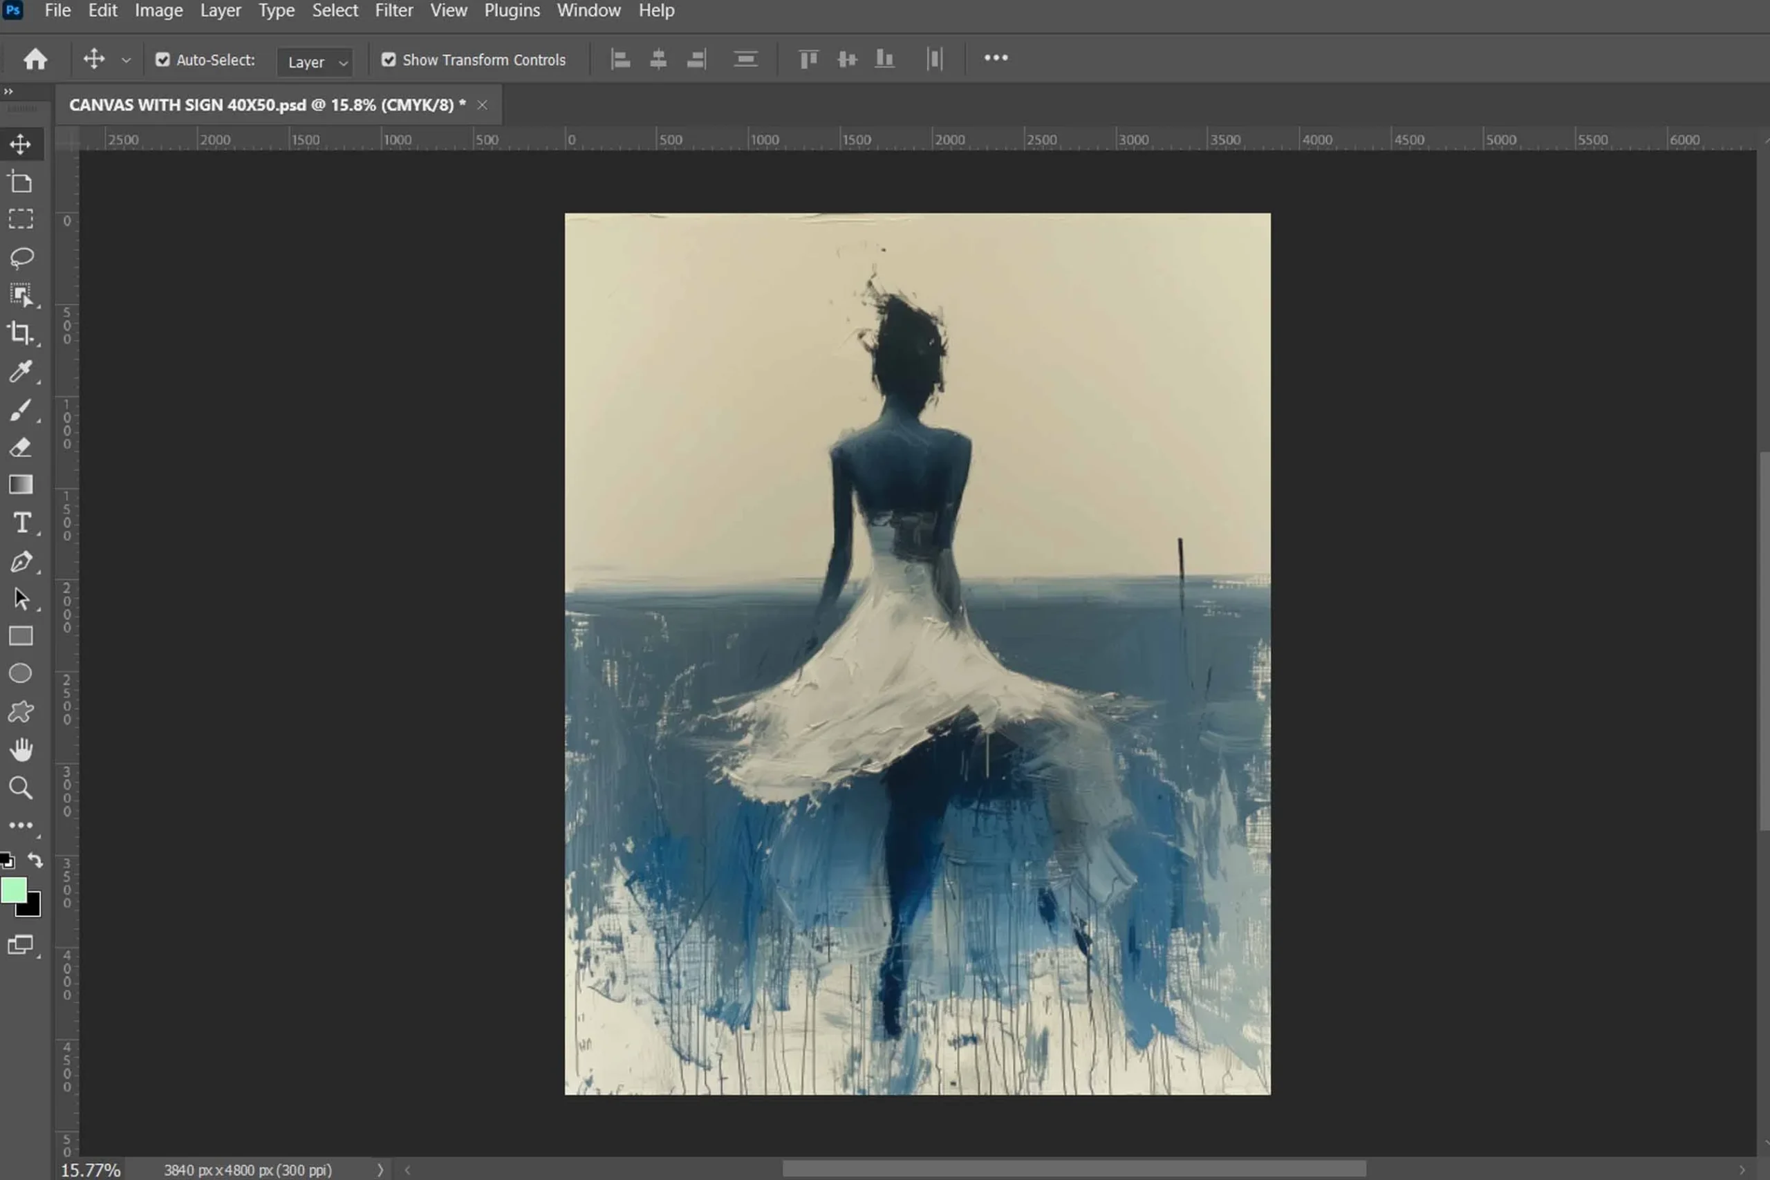Click the 15.77% zoom level field

point(91,1170)
